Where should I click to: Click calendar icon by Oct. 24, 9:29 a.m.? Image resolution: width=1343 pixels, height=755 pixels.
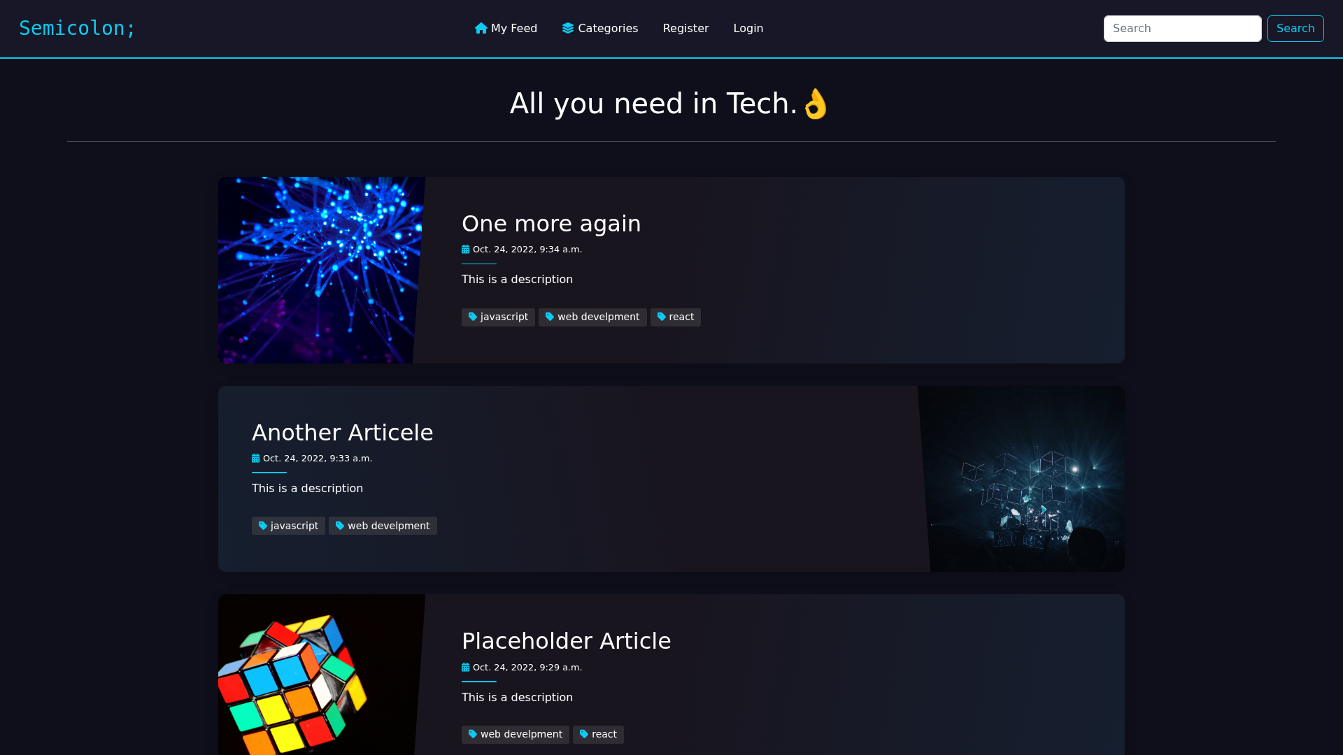[466, 668]
